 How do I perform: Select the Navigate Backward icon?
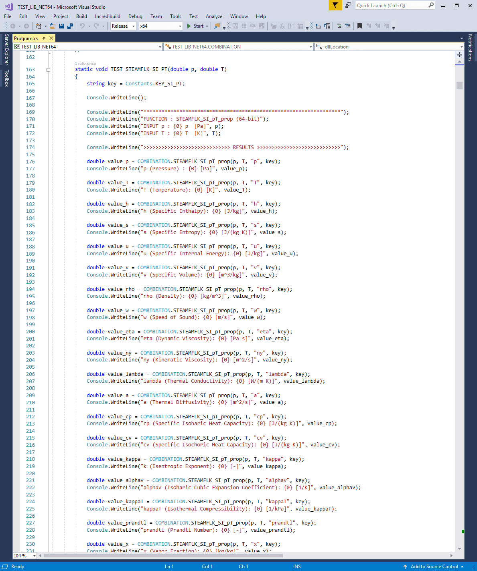[x=13, y=26]
